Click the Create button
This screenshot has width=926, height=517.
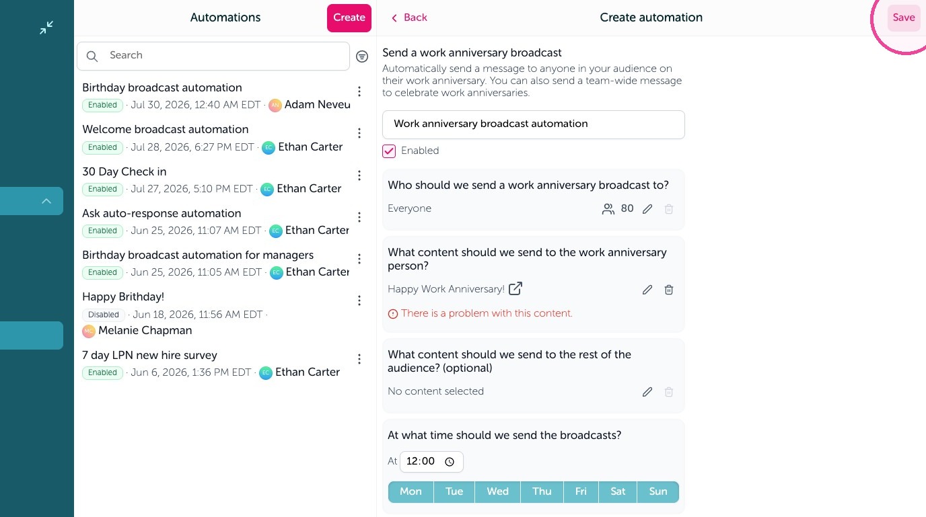click(x=349, y=18)
